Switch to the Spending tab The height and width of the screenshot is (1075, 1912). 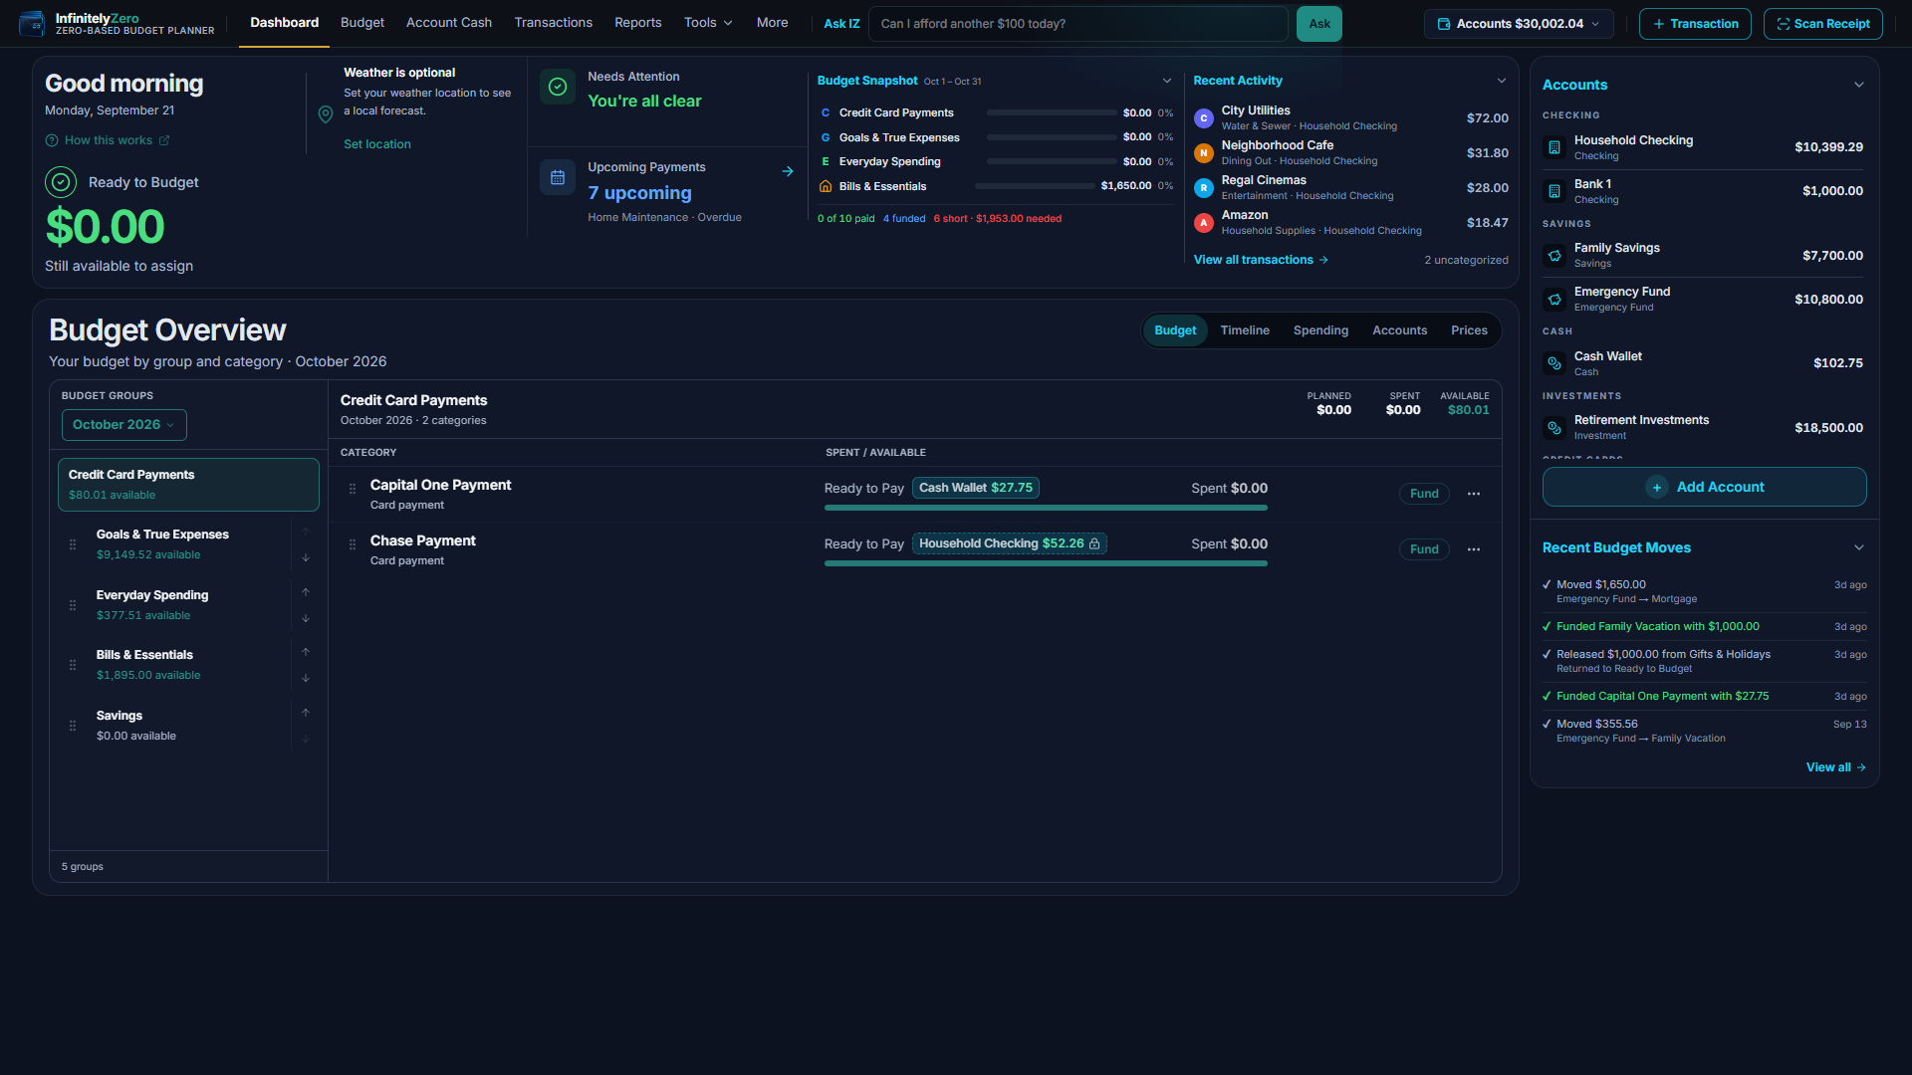(1320, 330)
